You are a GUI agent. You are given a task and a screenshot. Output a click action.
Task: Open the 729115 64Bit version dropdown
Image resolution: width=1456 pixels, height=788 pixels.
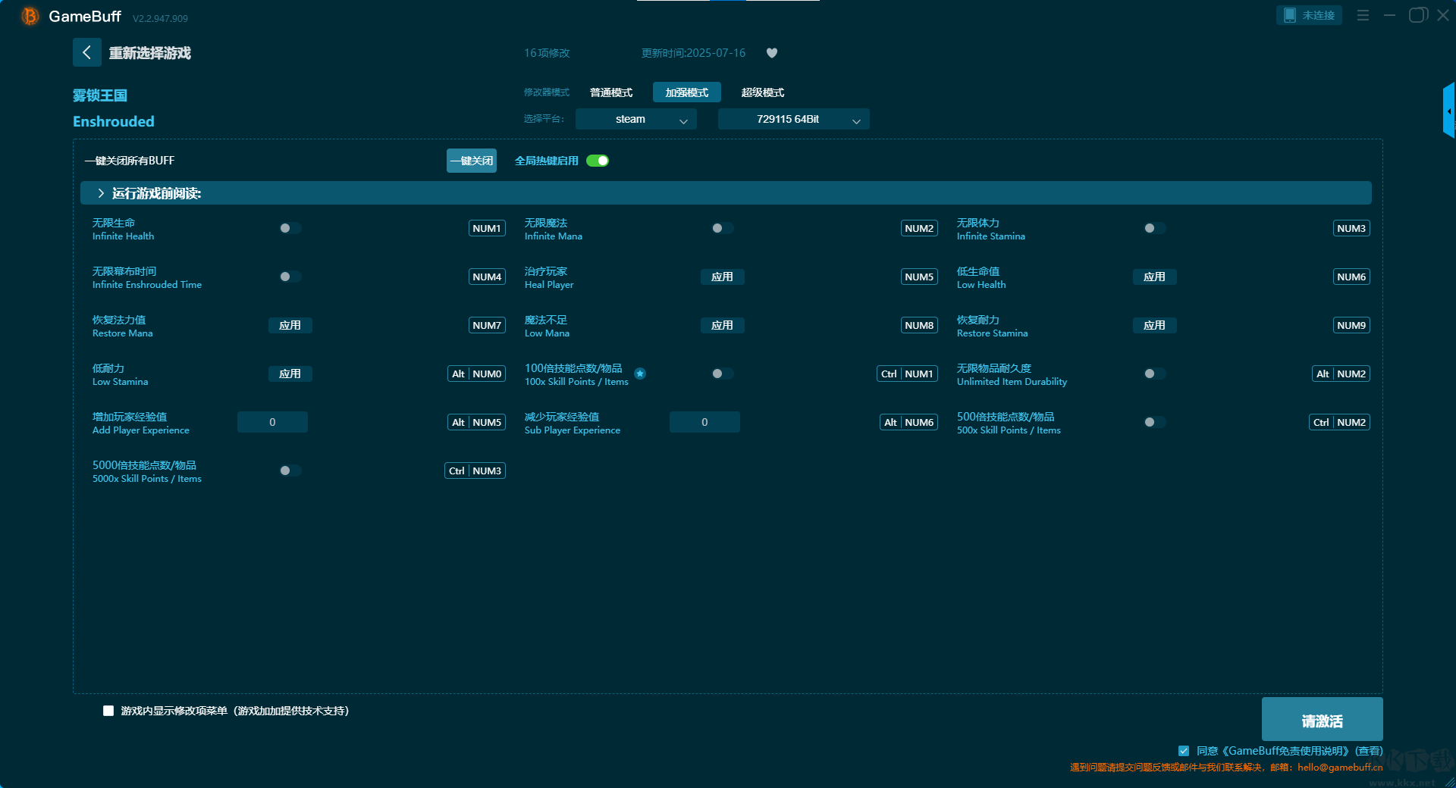pos(793,119)
